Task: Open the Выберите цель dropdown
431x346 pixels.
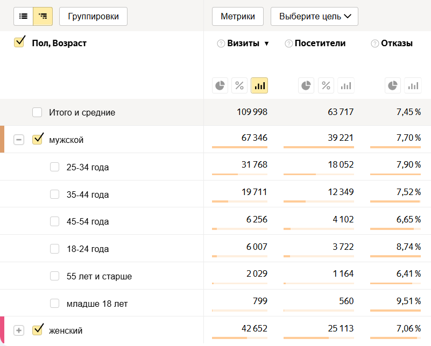Action: pos(314,16)
